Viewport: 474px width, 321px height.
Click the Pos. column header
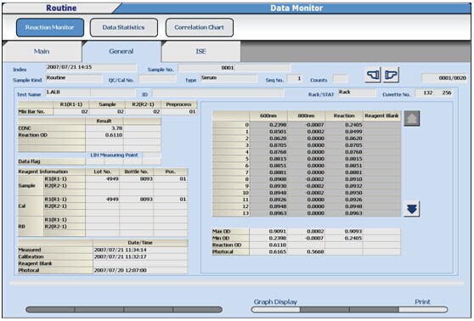tap(171, 172)
